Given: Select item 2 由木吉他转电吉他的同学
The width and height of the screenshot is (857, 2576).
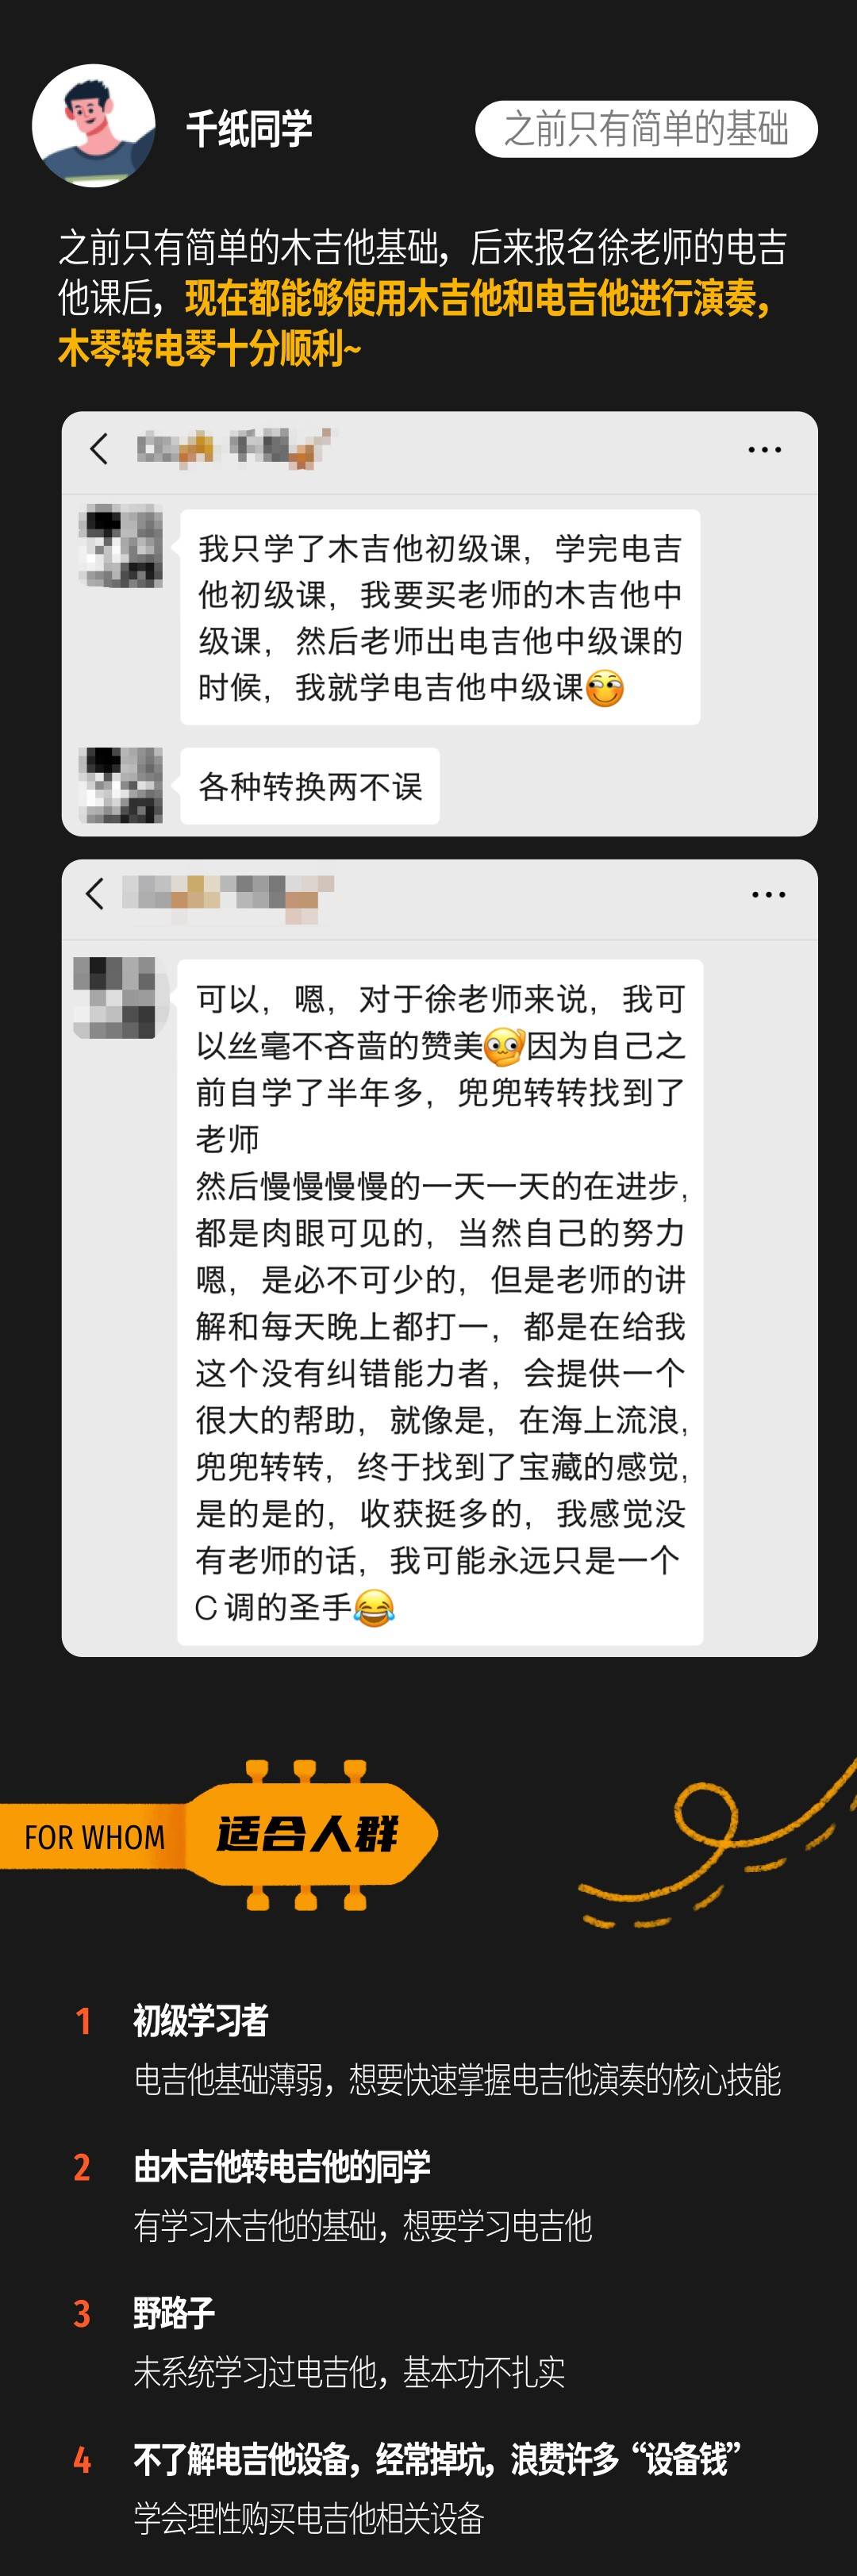Looking at the screenshot, I should coord(282,2166).
